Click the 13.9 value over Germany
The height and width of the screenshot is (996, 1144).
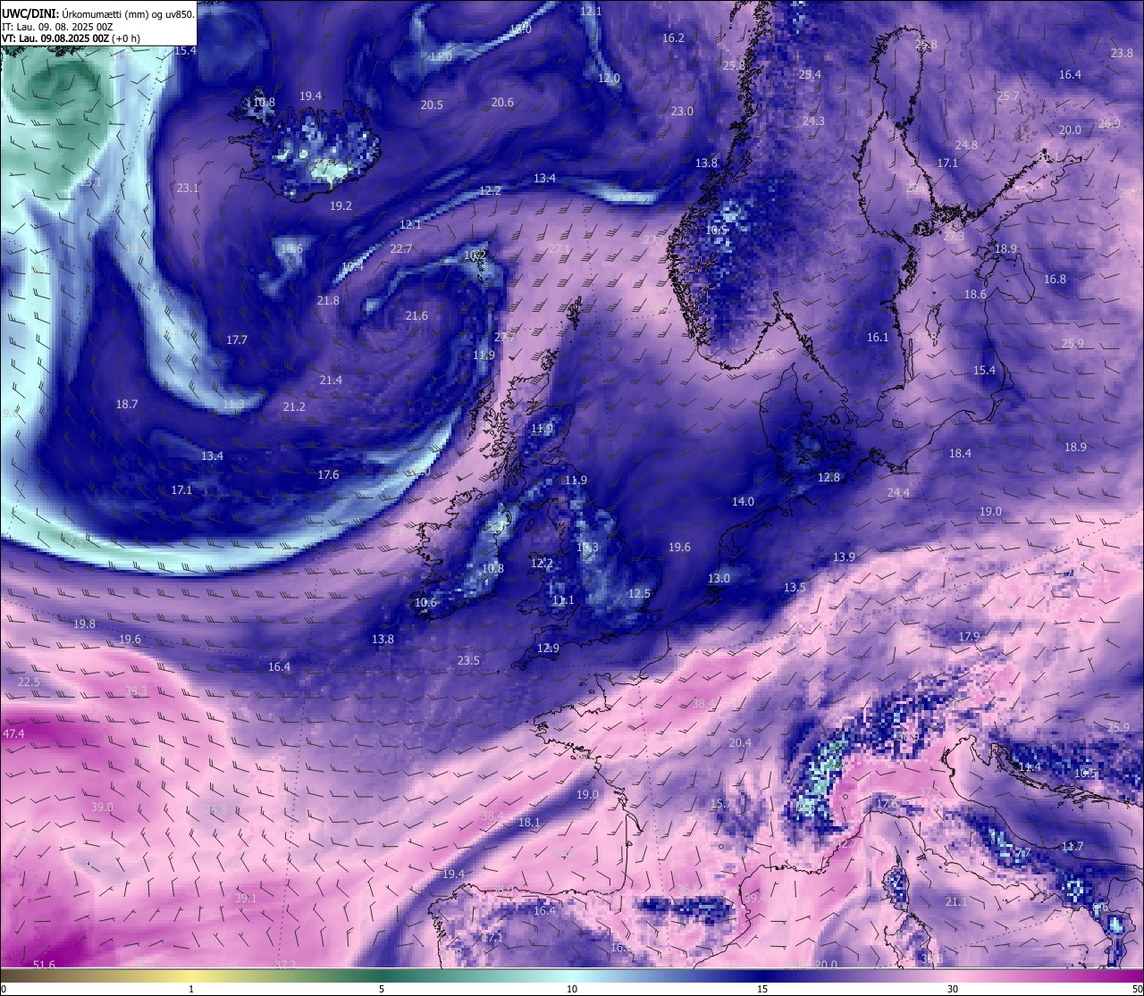tap(844, 557)
